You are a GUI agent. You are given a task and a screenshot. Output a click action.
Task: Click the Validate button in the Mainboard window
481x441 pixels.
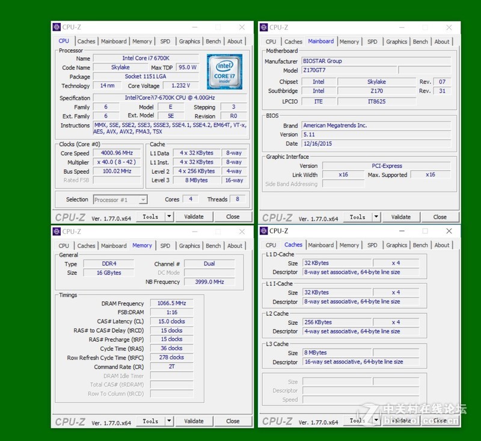pyautogui.click(x=401, y=217)
